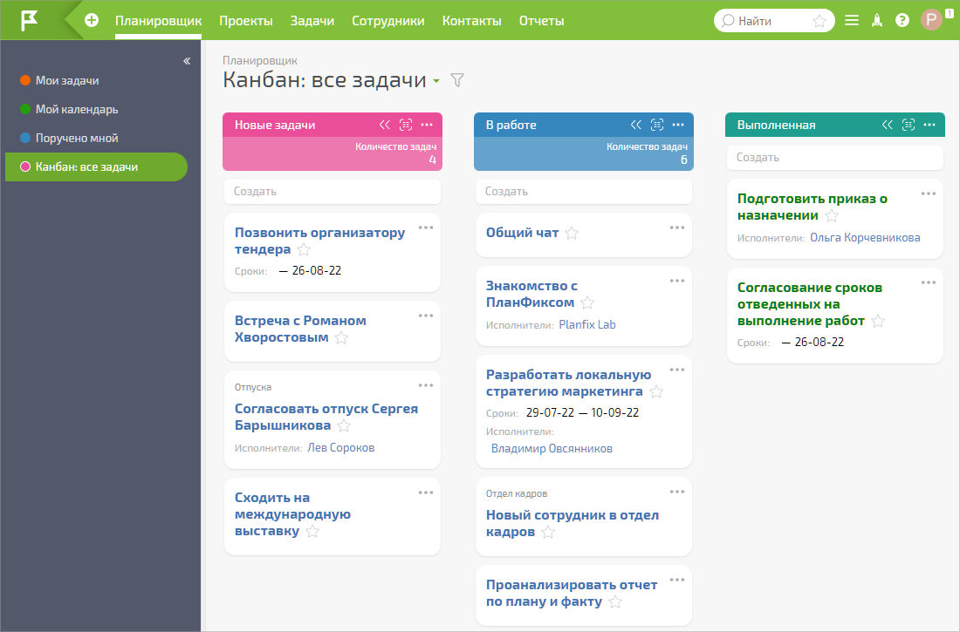Collapse the Новые задачи column

(x=385, y=125)
